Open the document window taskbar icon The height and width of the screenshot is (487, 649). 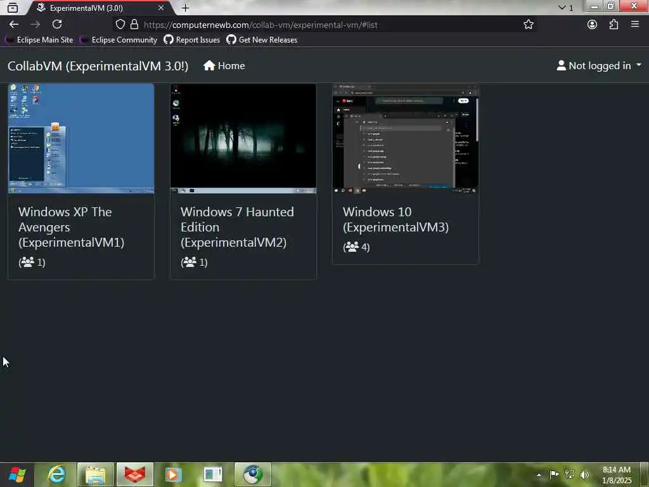click(x=213, y=474)
